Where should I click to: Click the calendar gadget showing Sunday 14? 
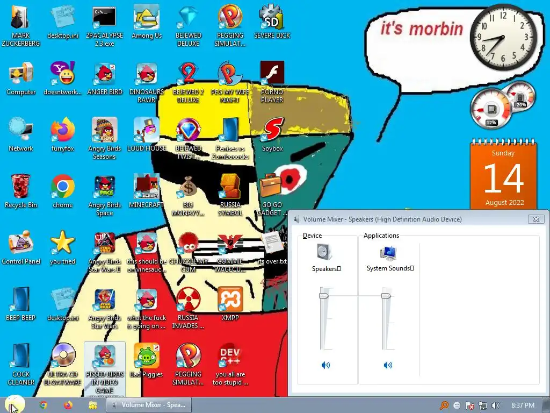pyautogui.click(x=503, y=175)
